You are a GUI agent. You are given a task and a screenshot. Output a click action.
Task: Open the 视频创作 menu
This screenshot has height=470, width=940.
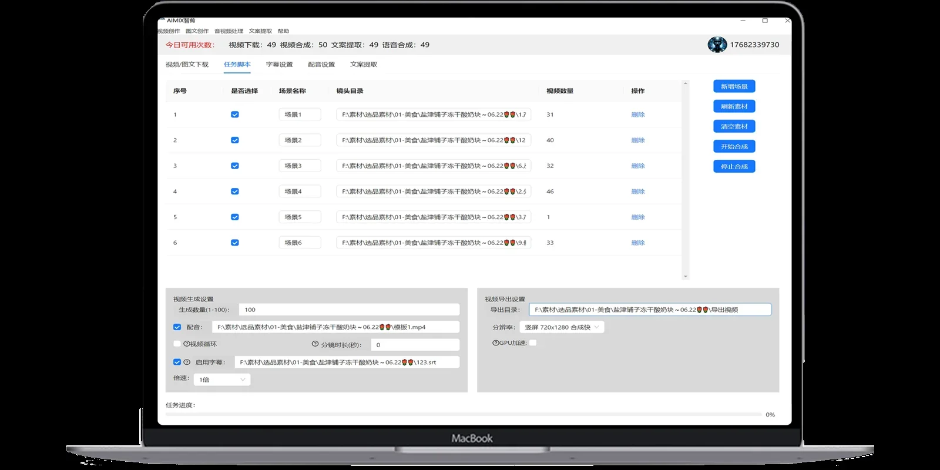(x=169, y=31)
